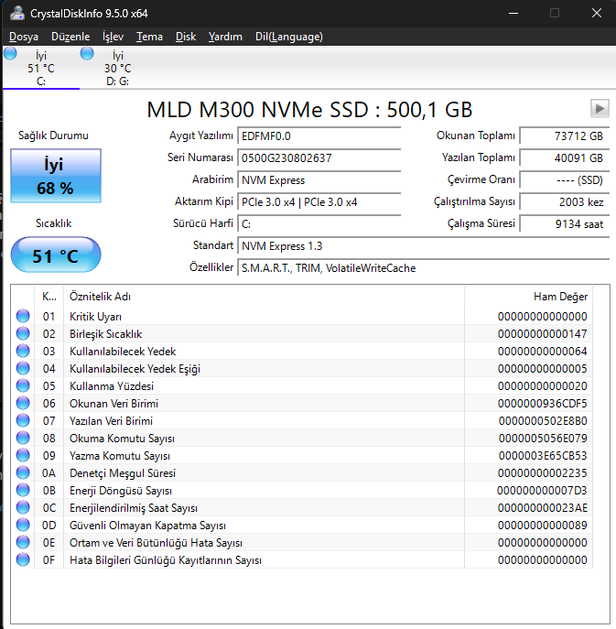The image size is (616, 629).
Task: Click the Standart field NVM Express 1.3
Action: pos(424,246)
